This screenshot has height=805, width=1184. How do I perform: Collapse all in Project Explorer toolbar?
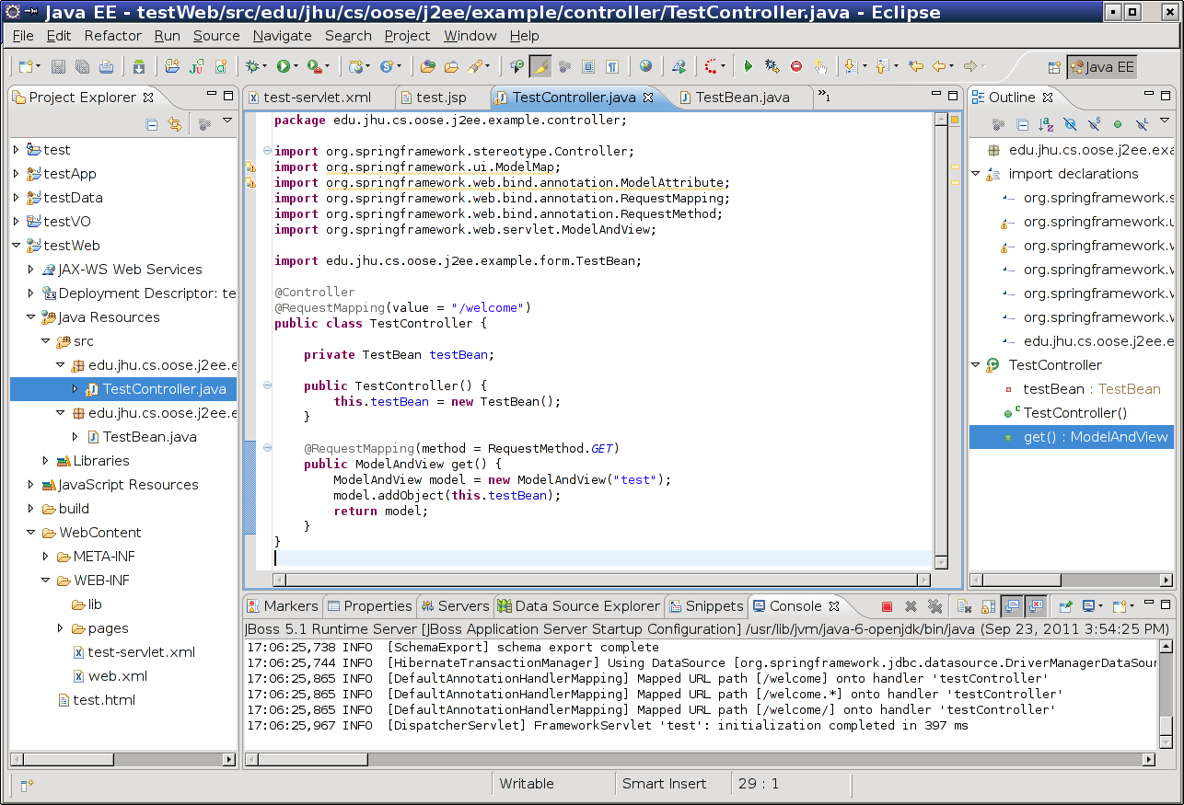[x=152, y=124]
